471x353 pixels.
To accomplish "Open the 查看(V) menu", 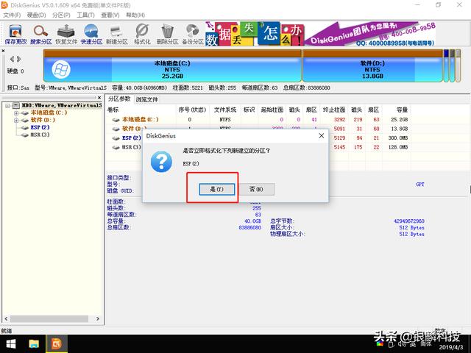I will point(110,15).
